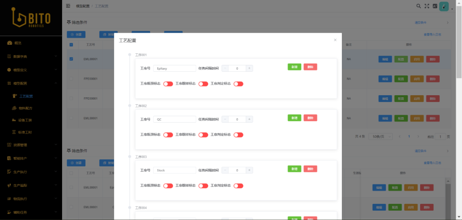Click green 新增 button in 工序001
Screen dimensions: 462x220
click(294, 67)
